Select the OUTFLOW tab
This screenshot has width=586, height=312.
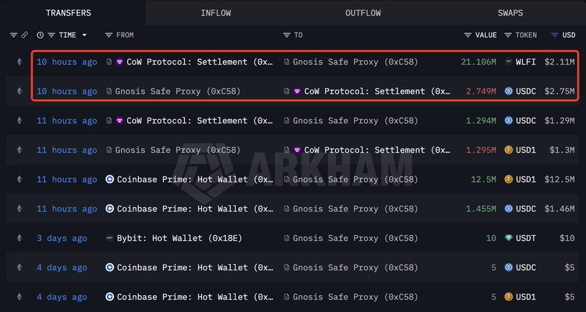[x=363, y=13]
